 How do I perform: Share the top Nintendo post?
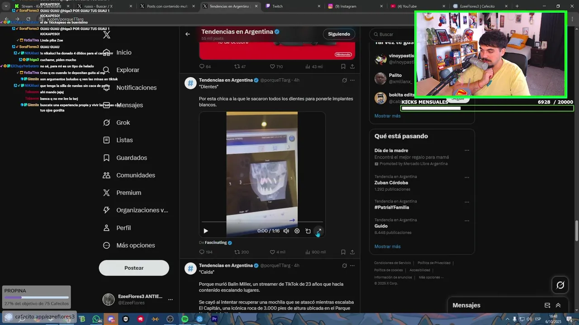click(352, 66)
